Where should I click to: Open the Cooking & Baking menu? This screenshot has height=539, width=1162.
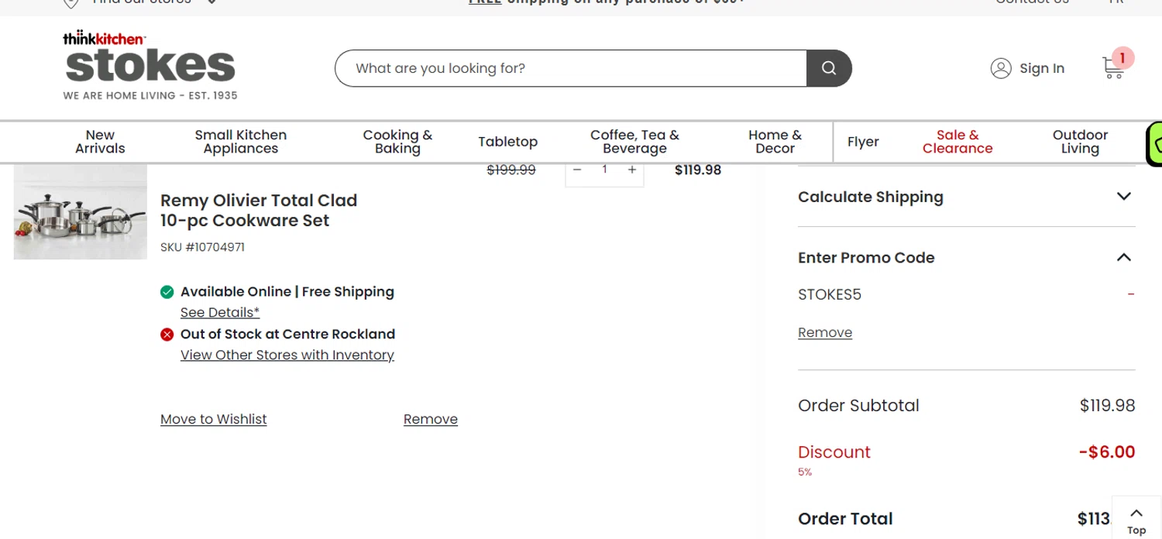pos(397,142)
